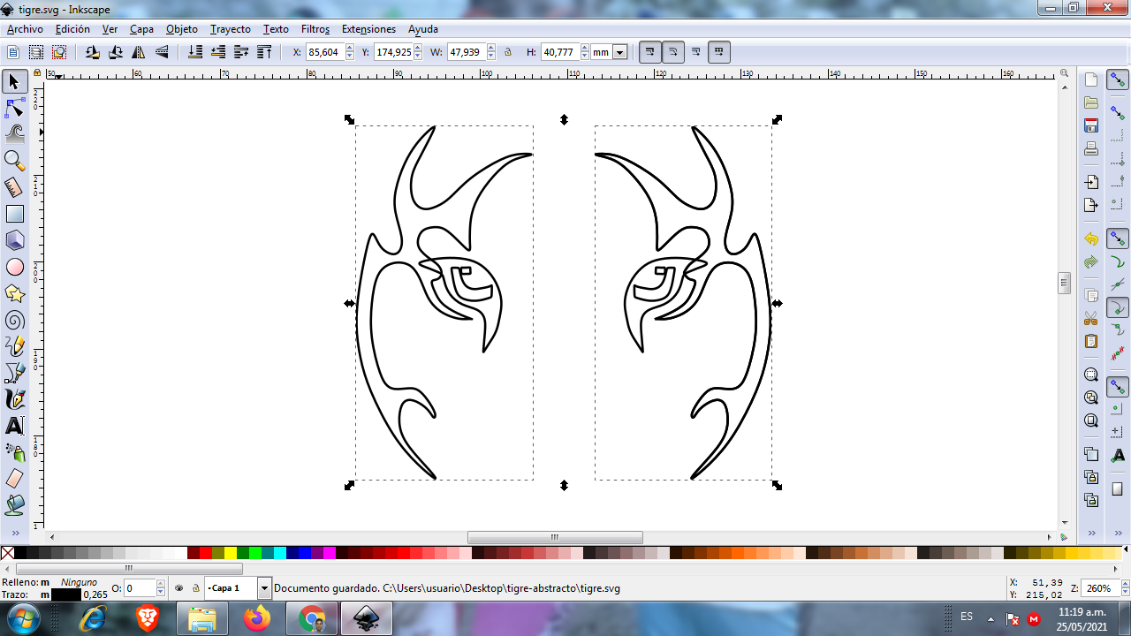Screen dimensions: 1131x636
Task: Select the Star polygon tool
Action: (x=14, y=293)
